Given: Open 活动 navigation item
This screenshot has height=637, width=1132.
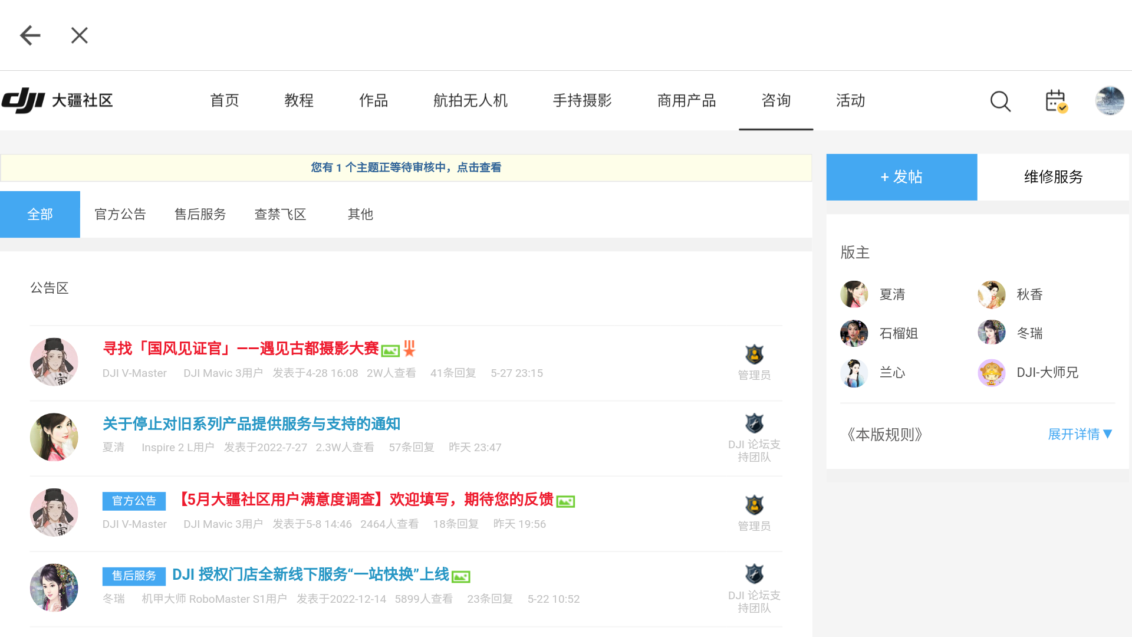Looking at the screenshot, I should tap(850, 100).
